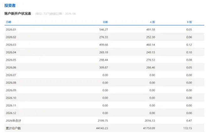Click the 2026.07 row date
This screenshot has height=135, width=207.
tap(11, 75)
